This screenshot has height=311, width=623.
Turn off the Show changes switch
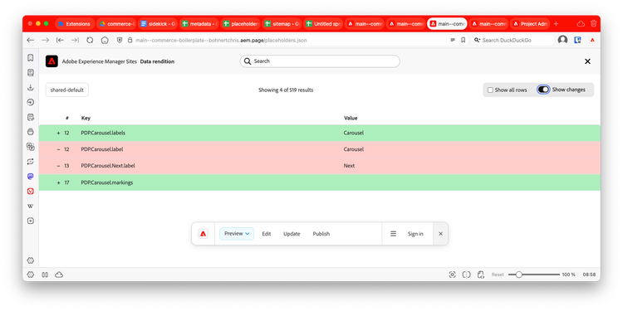pos(543,90)
